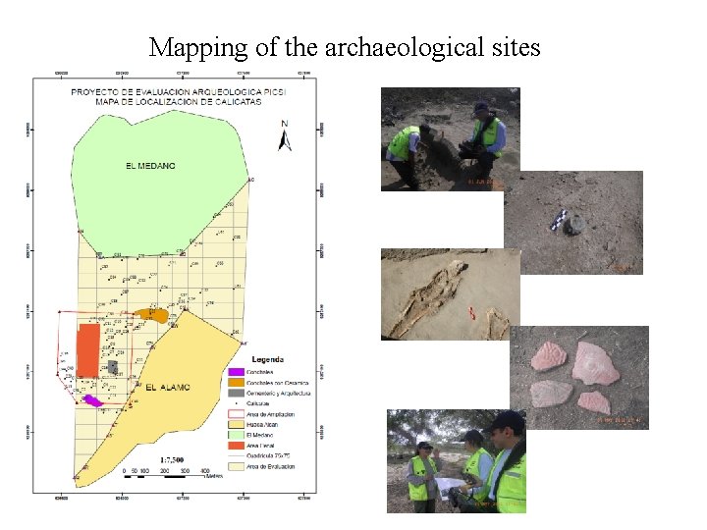Screen dimensions: 707x530
Task: Click the yellow Huaca Alcan legend swatch
Action: click(x=237, y=425)
